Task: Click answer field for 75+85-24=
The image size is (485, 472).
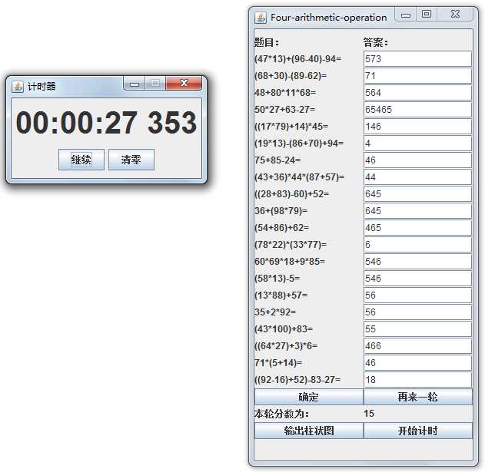Action: click(x=417, y=160)
